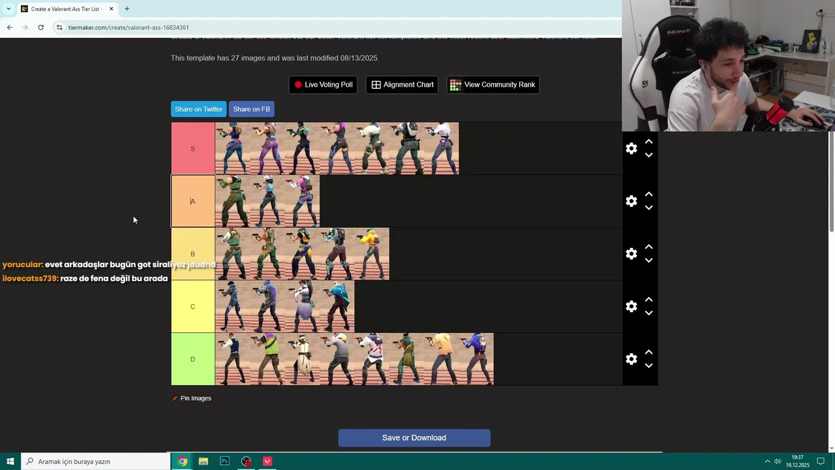835x470 pixels.
Task: View site information icon in address bar
Action: [x=59, y=27]
